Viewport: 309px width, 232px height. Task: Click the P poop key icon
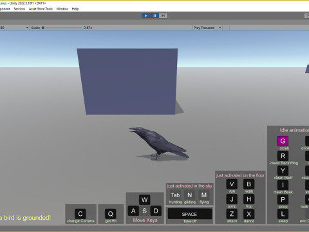click(283, 200)
